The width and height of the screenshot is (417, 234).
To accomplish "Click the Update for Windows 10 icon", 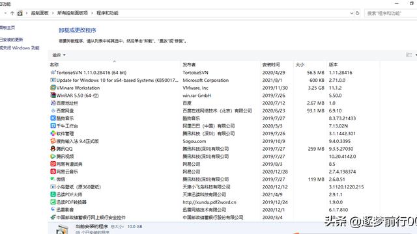I will tap(53, 80).
